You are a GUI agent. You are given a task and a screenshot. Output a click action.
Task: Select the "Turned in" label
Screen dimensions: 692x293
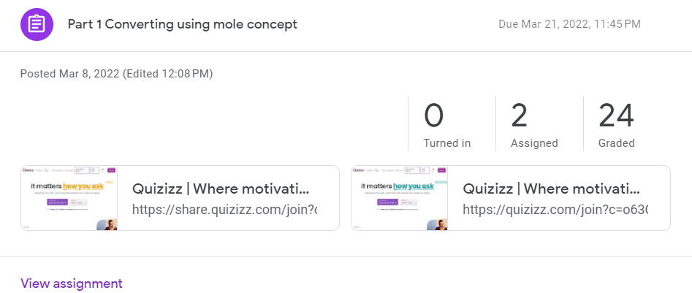coord(446,143)
